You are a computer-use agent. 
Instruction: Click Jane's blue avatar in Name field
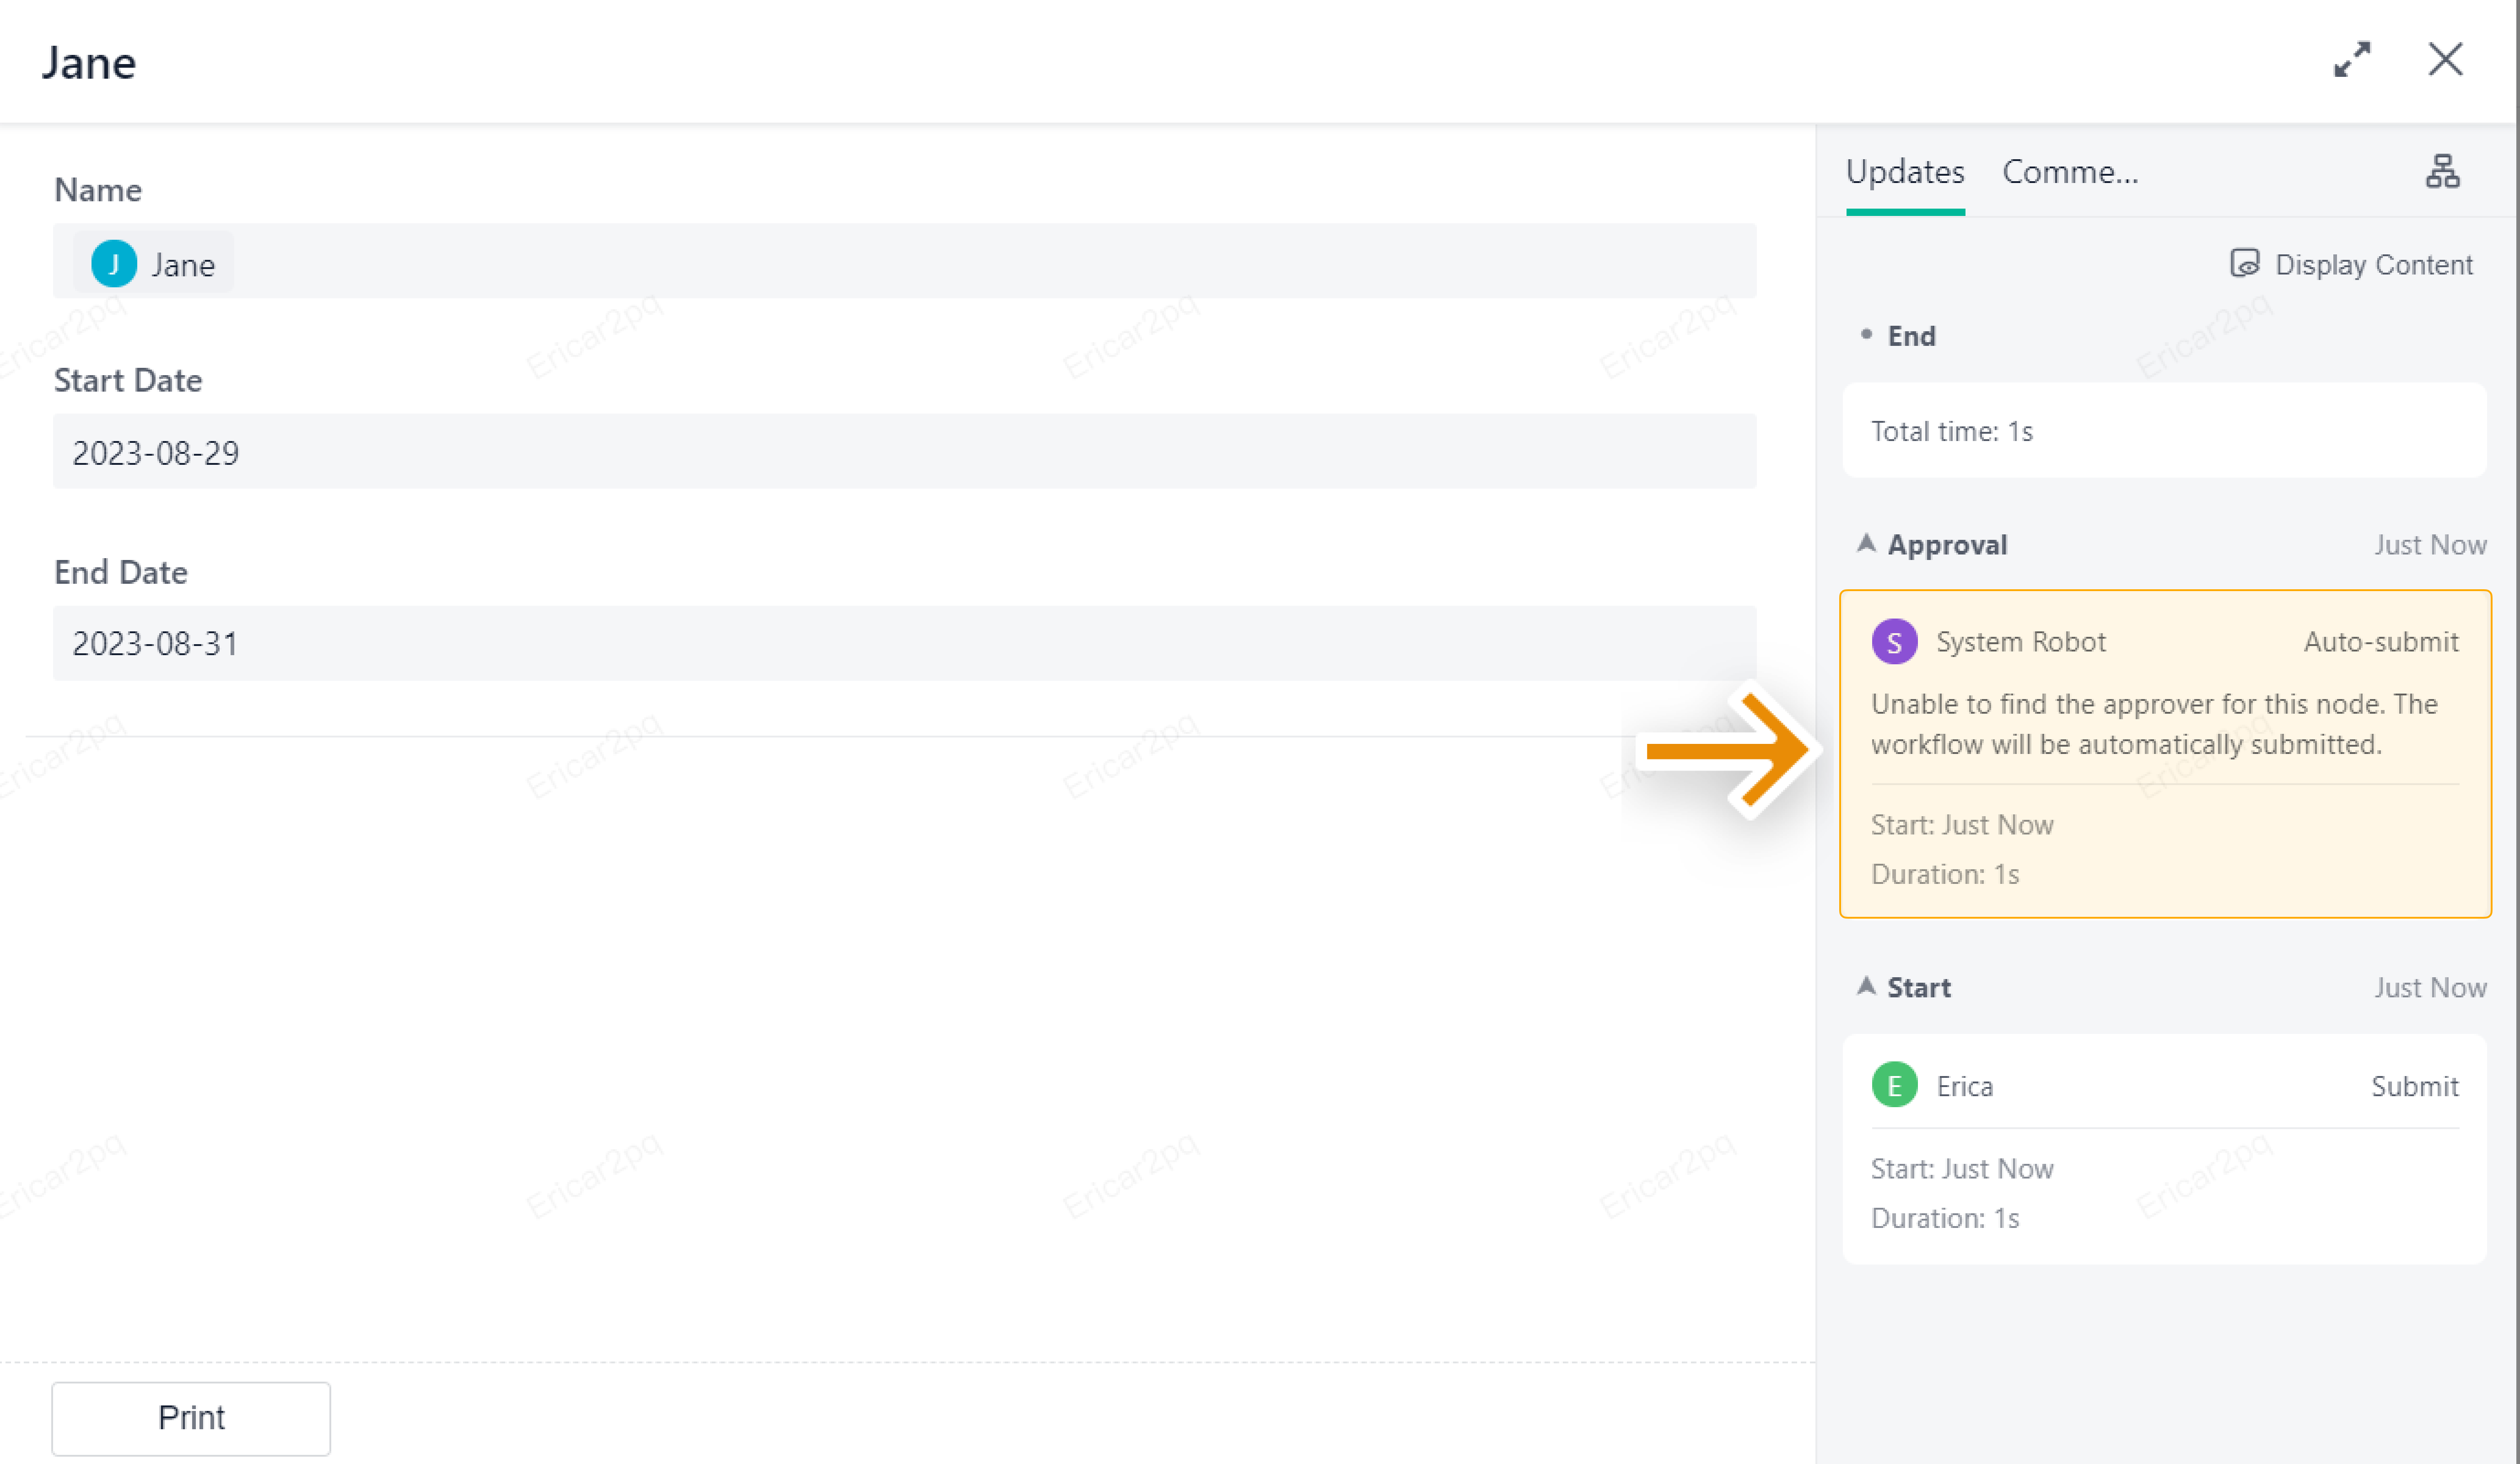pyautogui.click(x=114, y=265)
